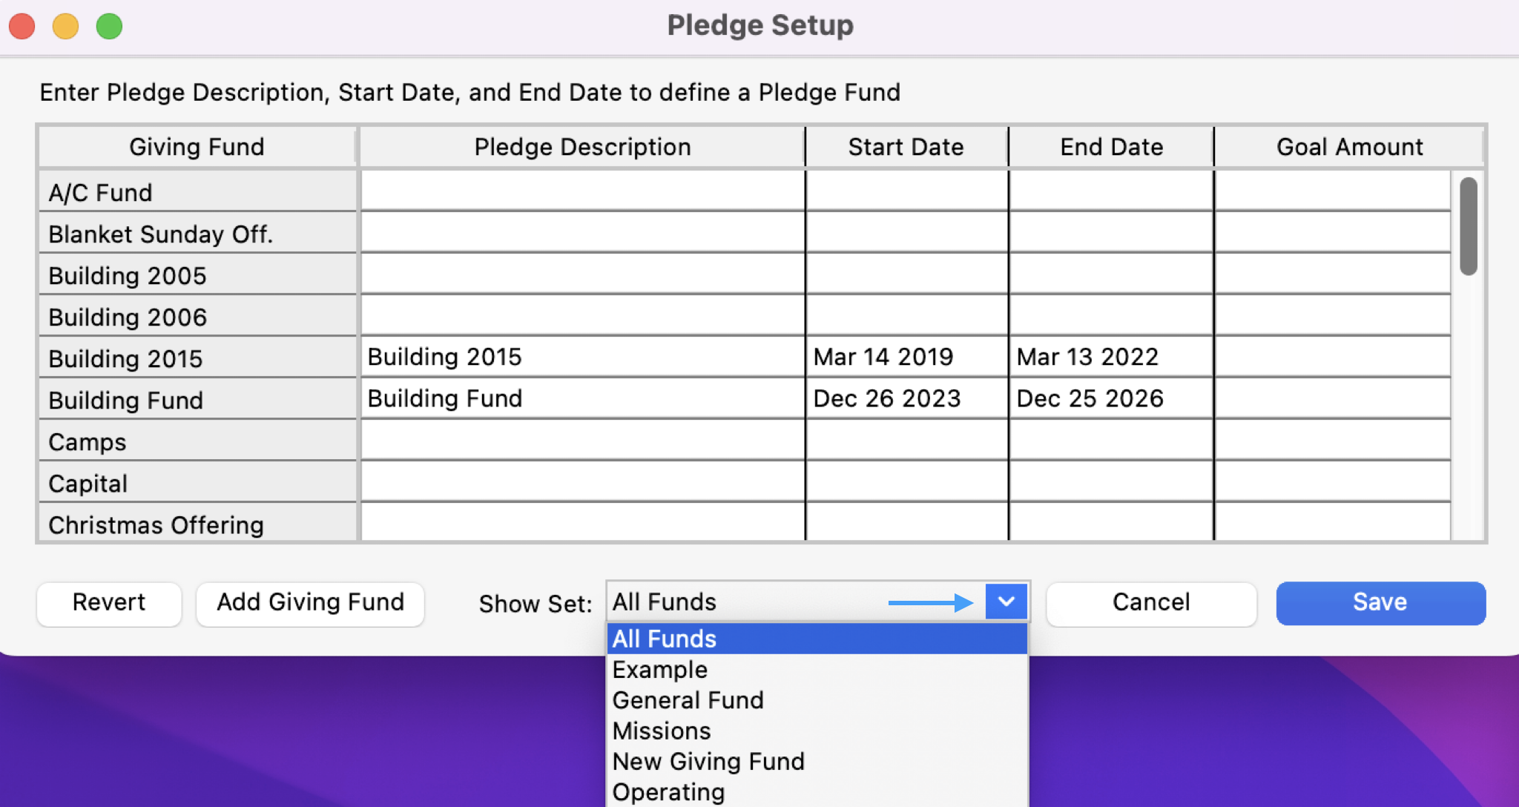Pick "New Giving Fund" from the dropdown options
1519x807 pixels.
708,760
